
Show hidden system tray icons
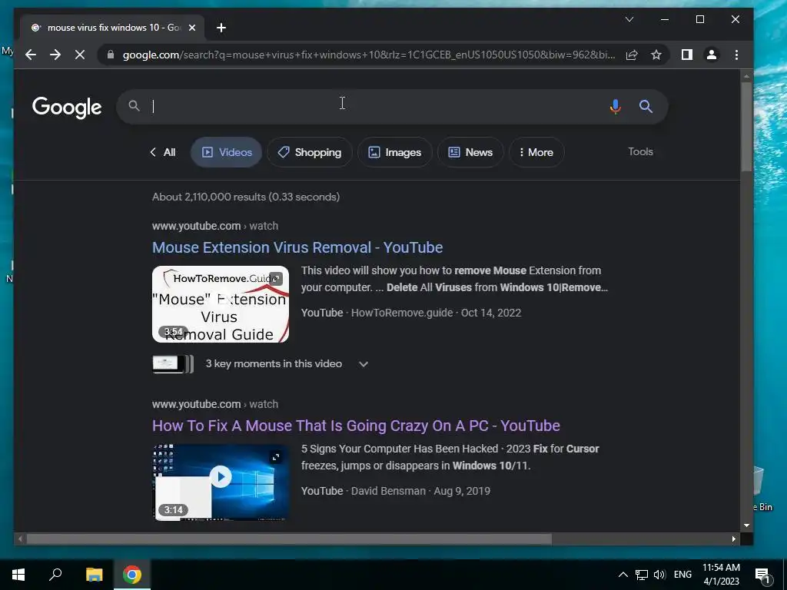[623, 575]
